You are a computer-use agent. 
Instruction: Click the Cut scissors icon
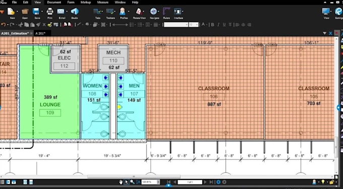tap(21, 25)
